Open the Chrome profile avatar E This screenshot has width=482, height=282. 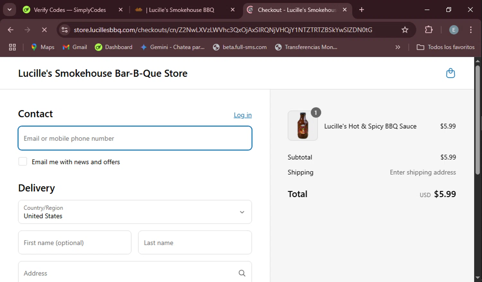point(454,30)
